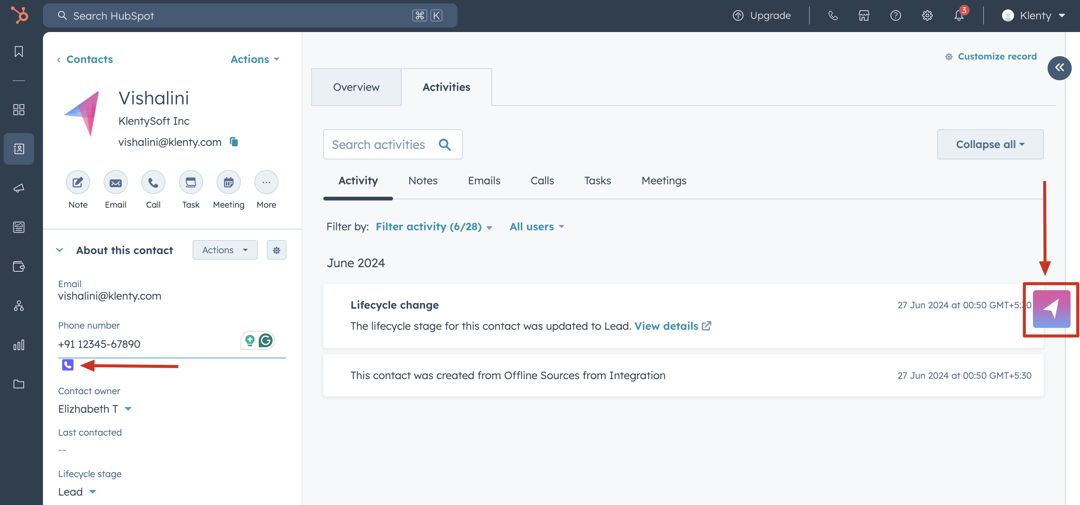The image size is (1080, 505).
Task: Copy email address with clipboard icon
Action: click(234, 142)
